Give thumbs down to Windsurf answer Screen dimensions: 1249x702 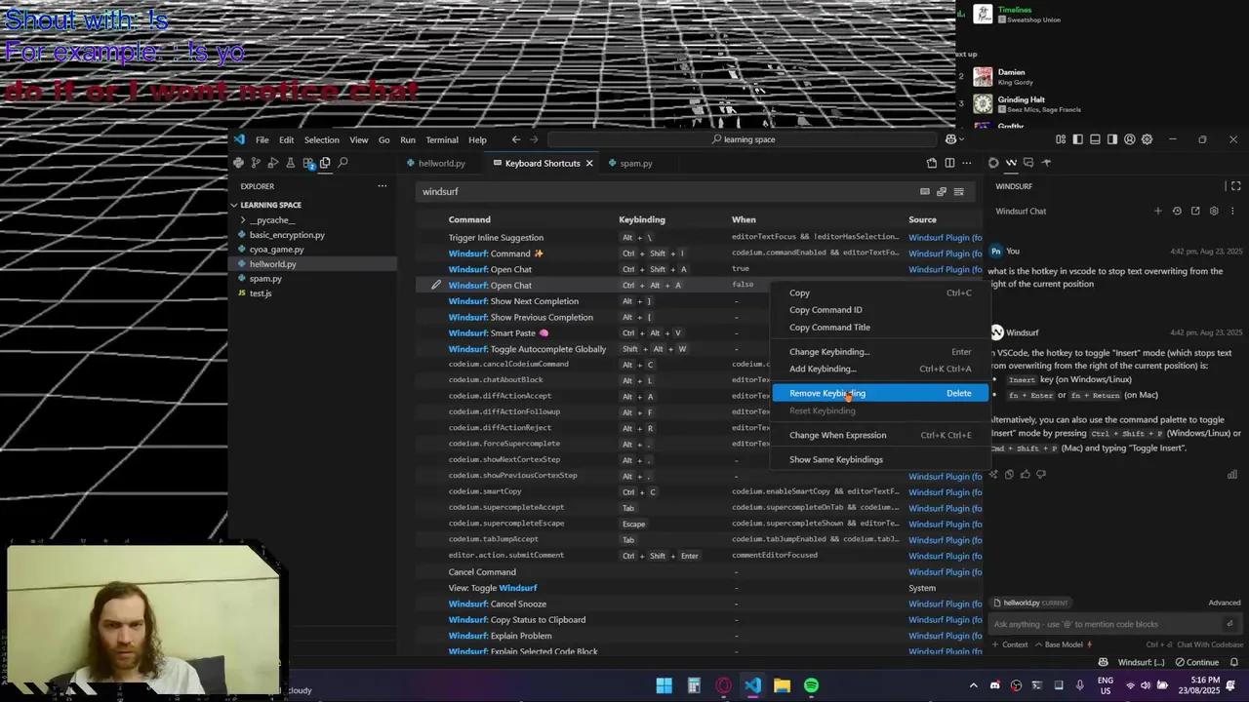1041,474
